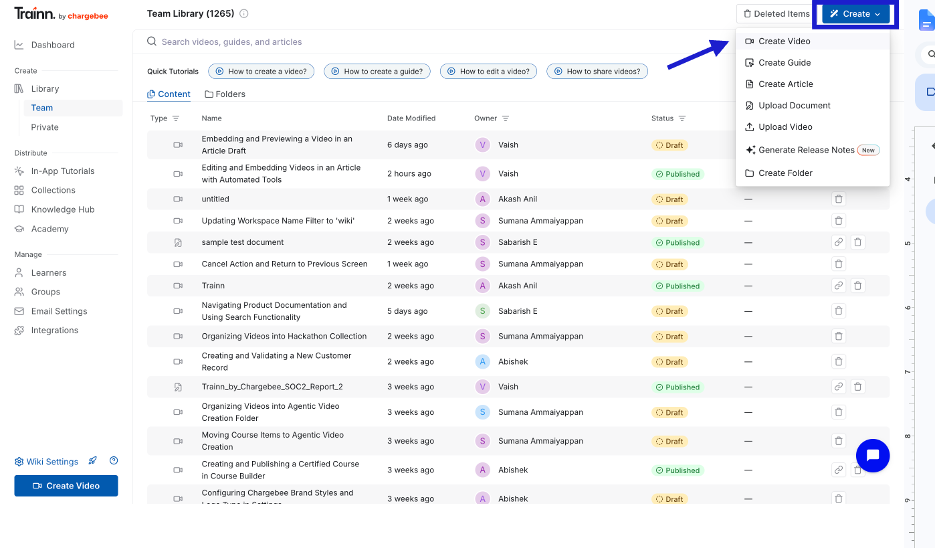Open 'Editing and Embedding Videos in an Article'
The height and width of the screenshot is (548, 935).
point(281,173)
